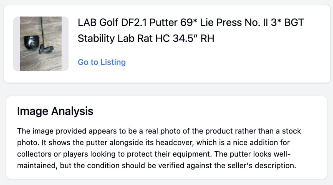Click the Go to Listing link

(x=102, y=62)
